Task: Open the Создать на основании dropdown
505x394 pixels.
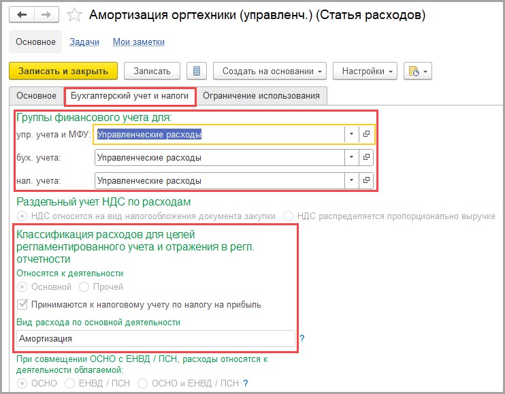Action: (270, 71)
